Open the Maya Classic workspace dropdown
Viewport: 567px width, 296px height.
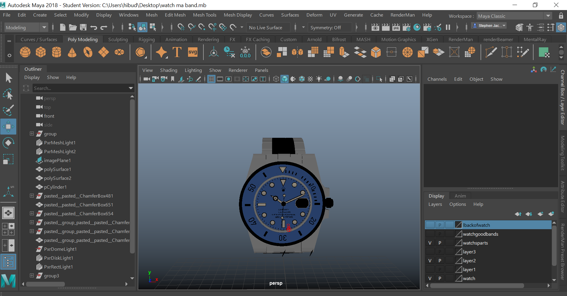pyautogui.click(x=514, y=16)
